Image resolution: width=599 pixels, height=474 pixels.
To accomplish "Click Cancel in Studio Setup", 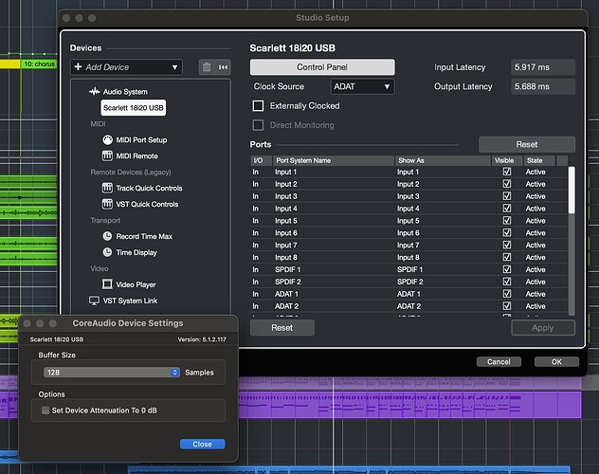I will [499, 362].
